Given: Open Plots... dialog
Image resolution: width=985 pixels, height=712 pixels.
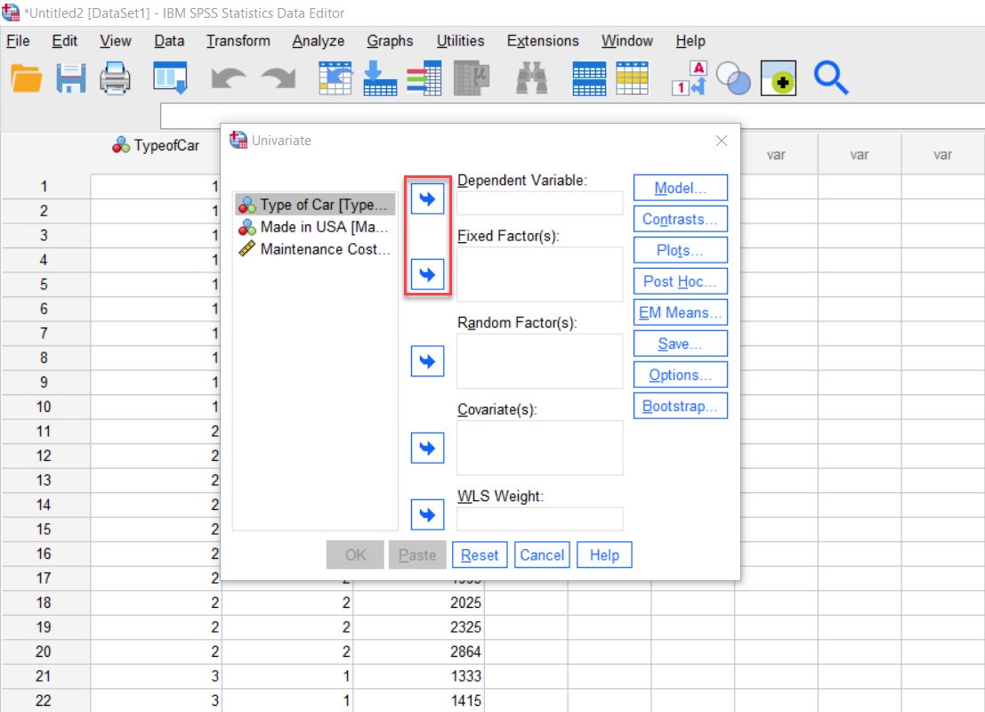Looking at the screenshot, I should [x=681, y=250].
